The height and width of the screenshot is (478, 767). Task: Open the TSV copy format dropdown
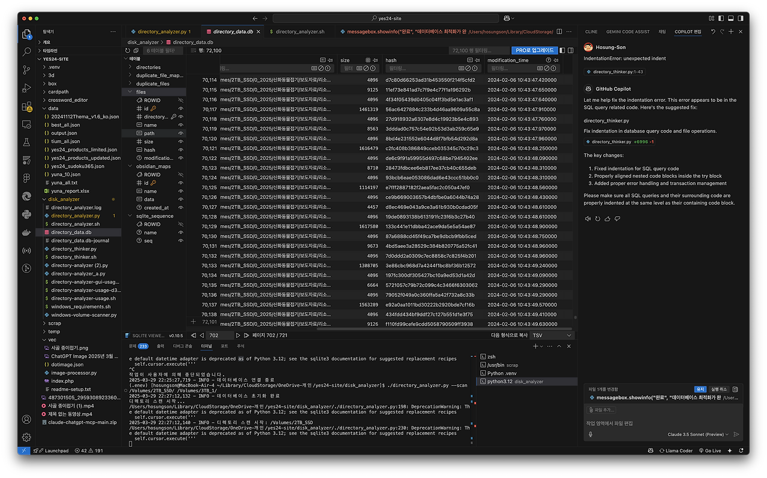(552, 336)
